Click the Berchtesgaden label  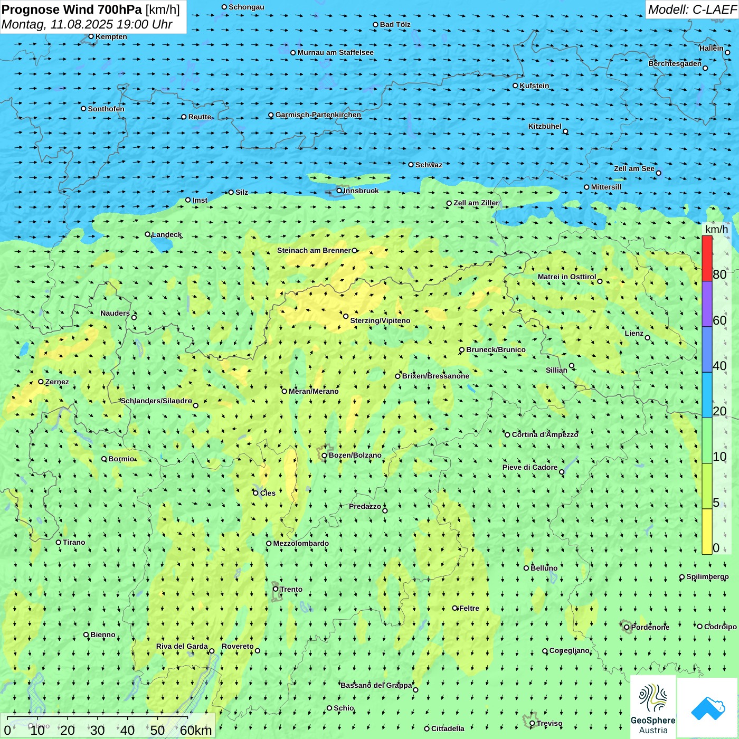point(675,63)
